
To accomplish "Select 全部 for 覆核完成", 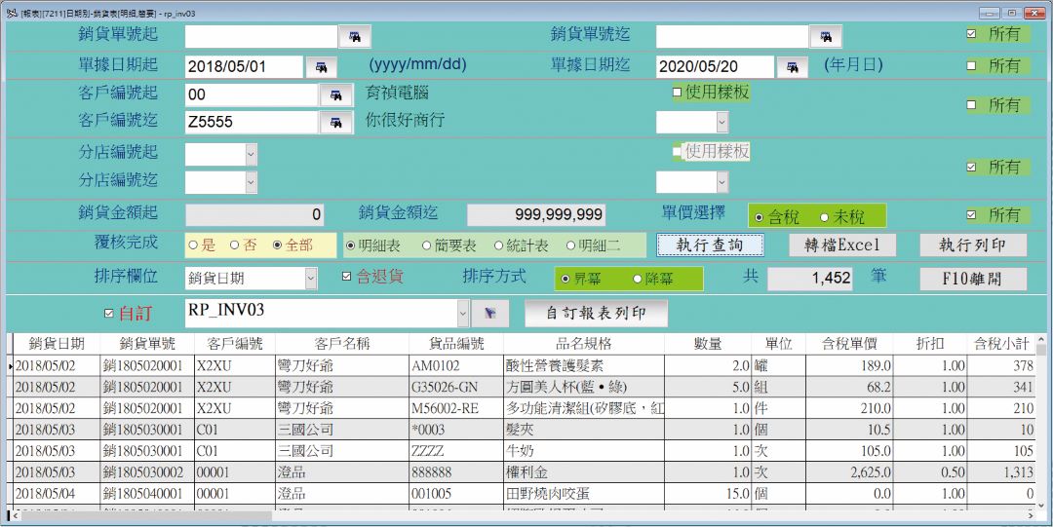I will coord(277,245).
